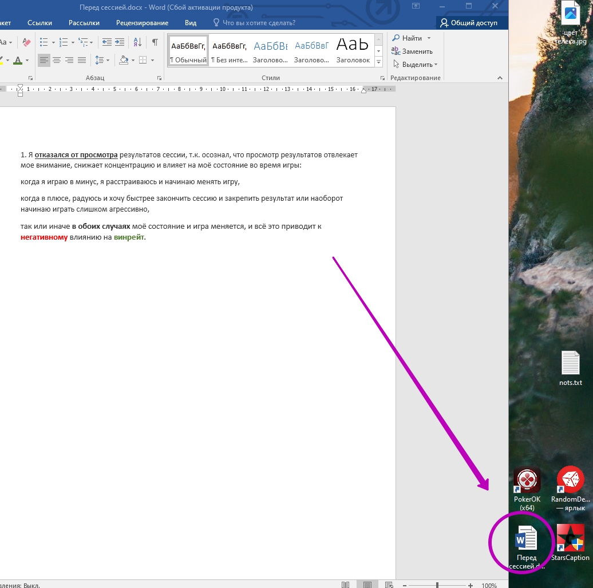Screen dimensions: 593x588
Task: Select the RandomDe... ярлык desktop icon
Action: point(570,490)
